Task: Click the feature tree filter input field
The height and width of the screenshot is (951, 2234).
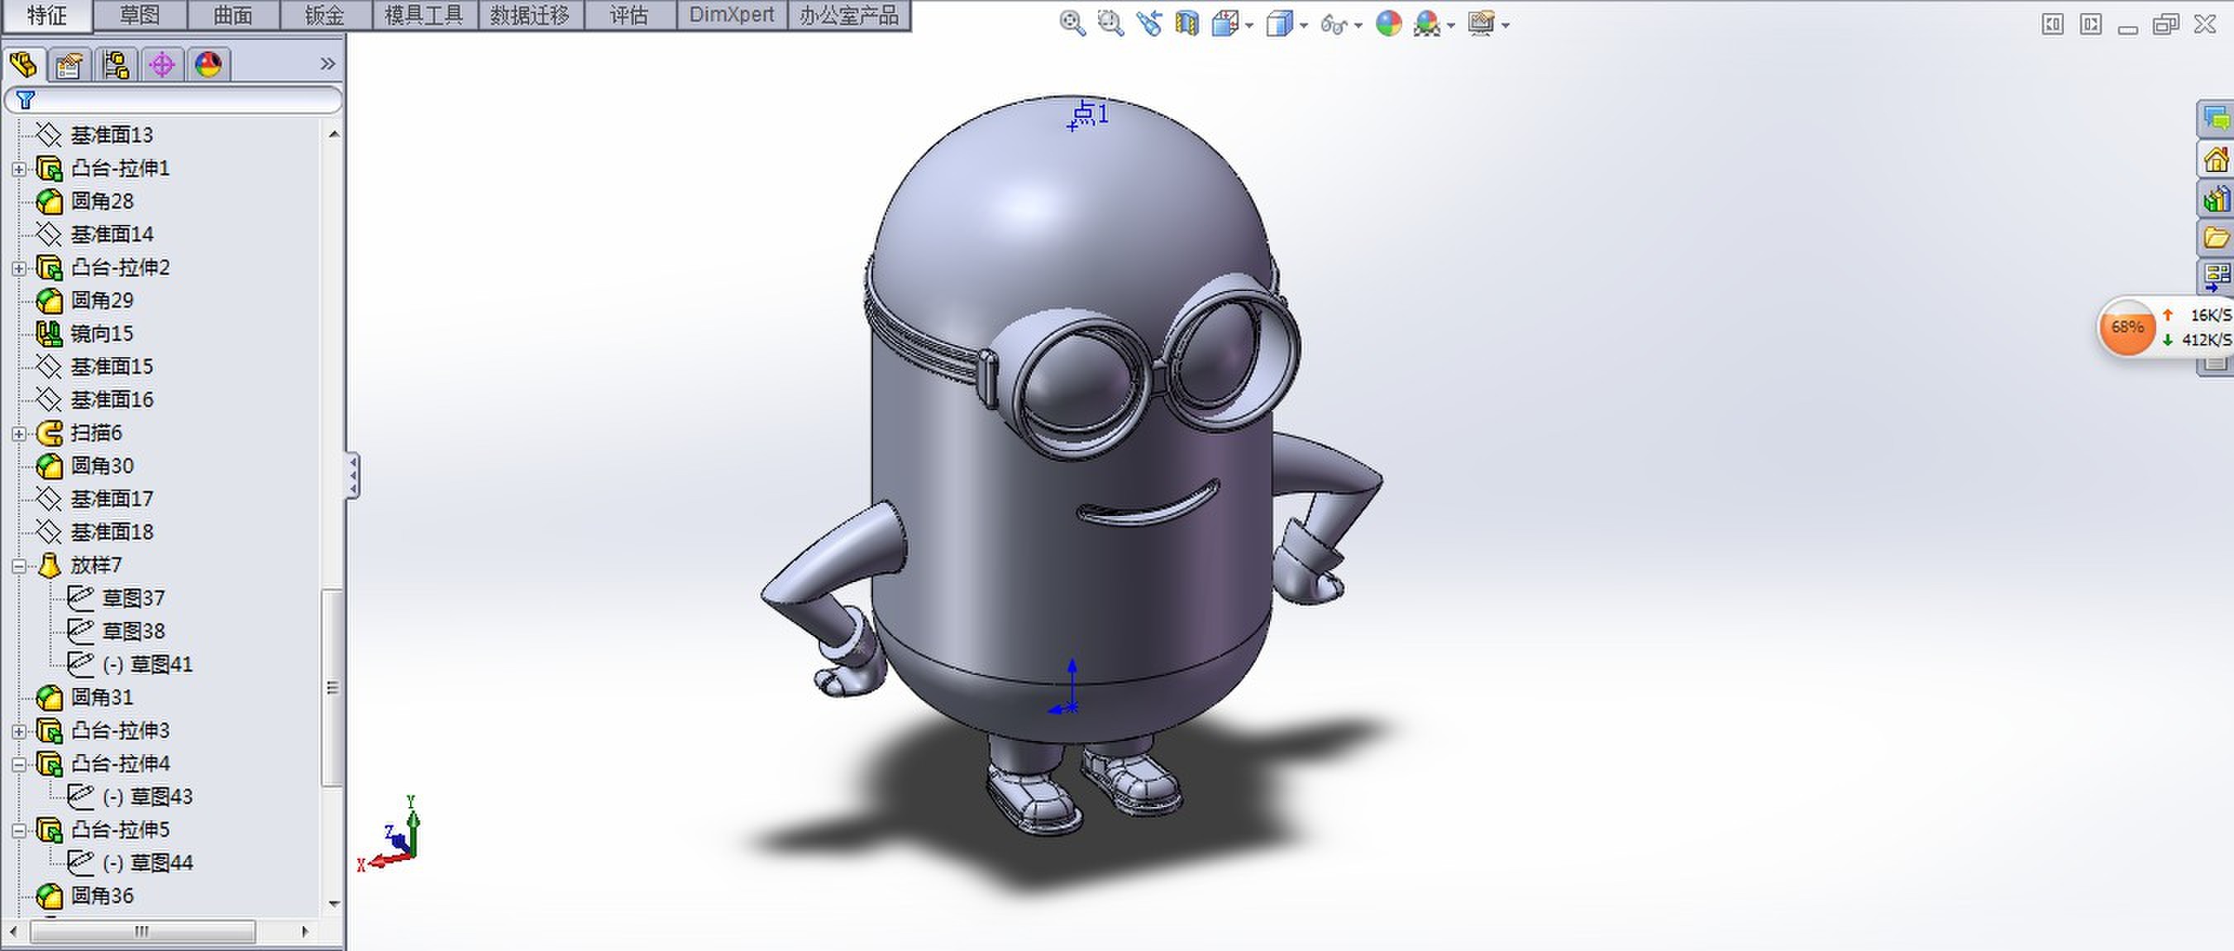Action: tap(174, 101)
